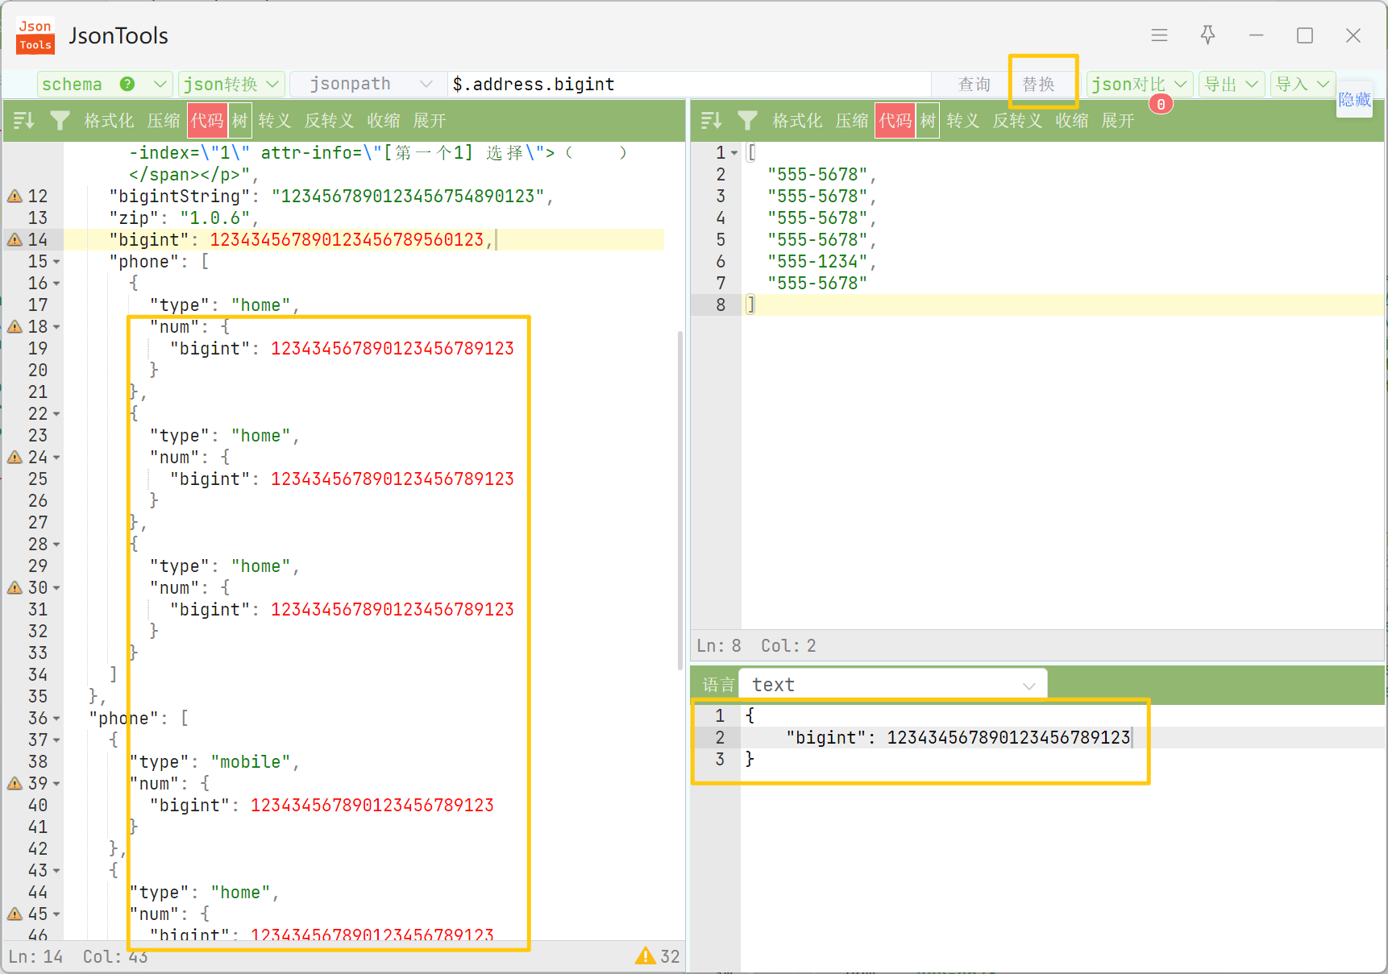The width and height of the screenshot is (1388, 974).
Task: Click the bigint value in bottom text panel
Action: 1008,737
